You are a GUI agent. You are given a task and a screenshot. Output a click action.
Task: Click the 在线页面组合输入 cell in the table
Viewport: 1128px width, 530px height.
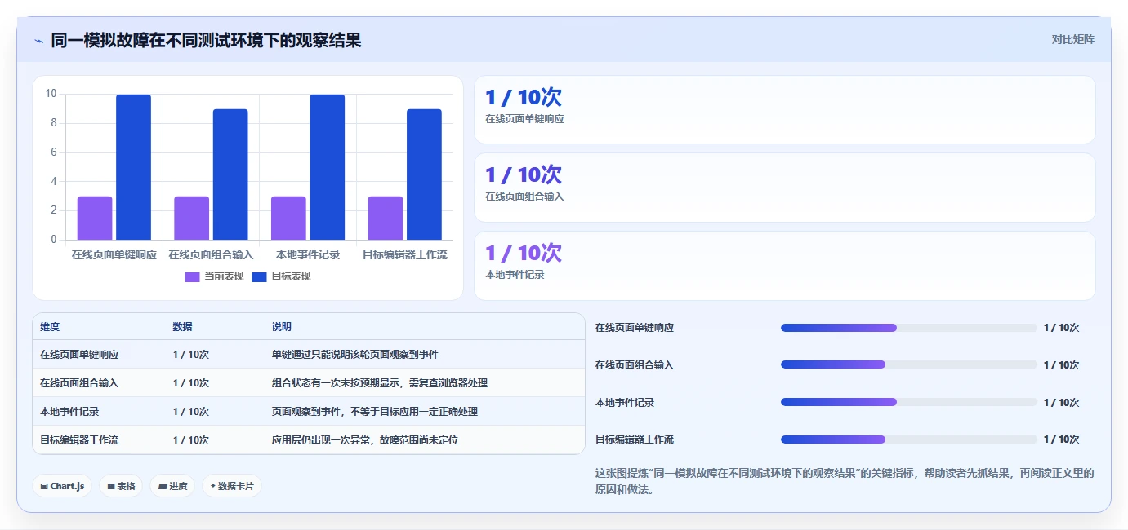pyautogui.click(x=79, y=383)
